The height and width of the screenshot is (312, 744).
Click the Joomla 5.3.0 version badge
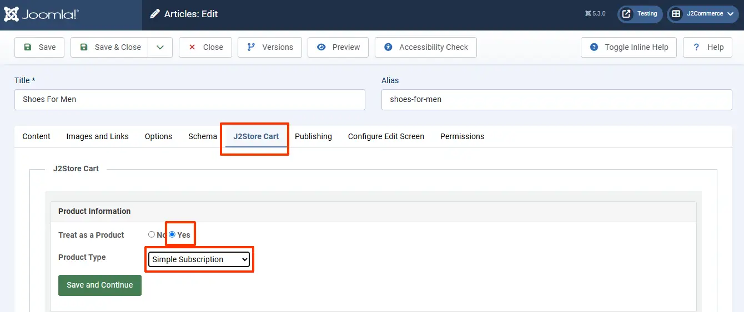click(x=595, y=14)
